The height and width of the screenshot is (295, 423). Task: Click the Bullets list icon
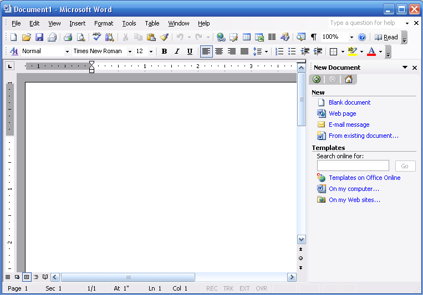pos(292,51)
